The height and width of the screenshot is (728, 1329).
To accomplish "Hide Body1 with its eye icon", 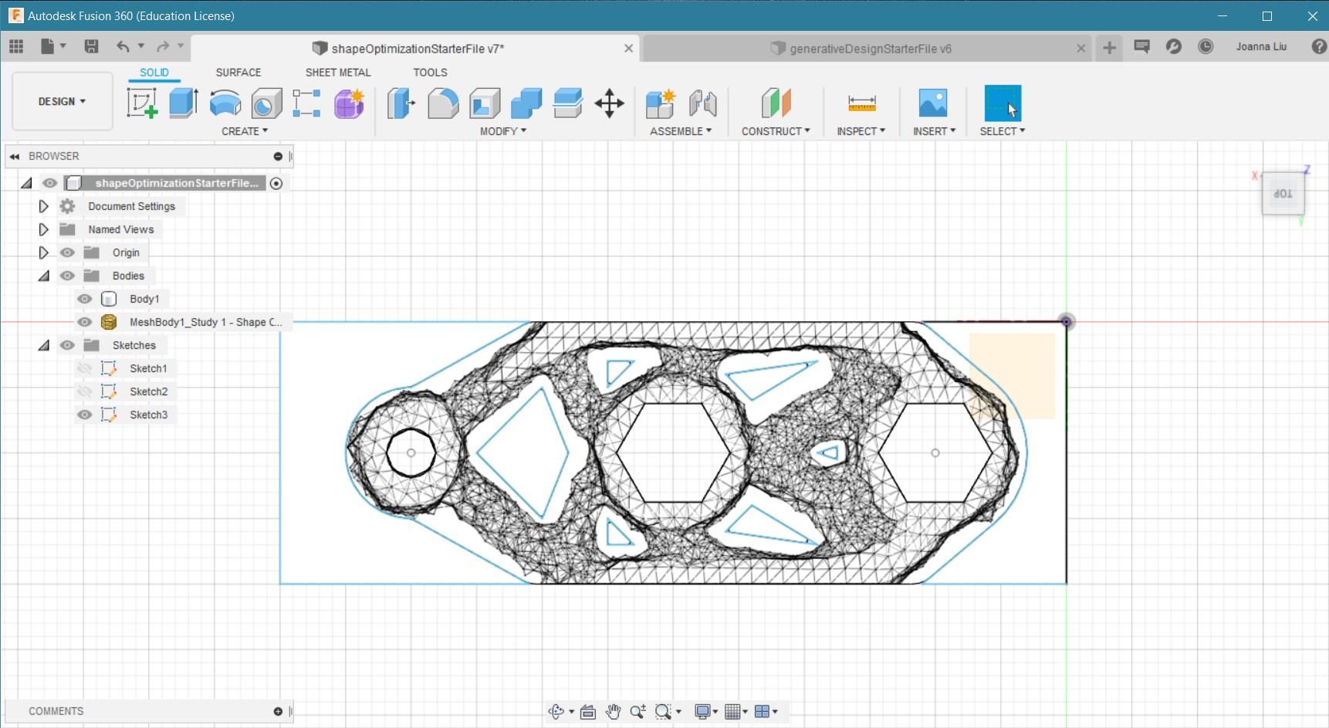I will pyautogui.click(x=85, y=299).
